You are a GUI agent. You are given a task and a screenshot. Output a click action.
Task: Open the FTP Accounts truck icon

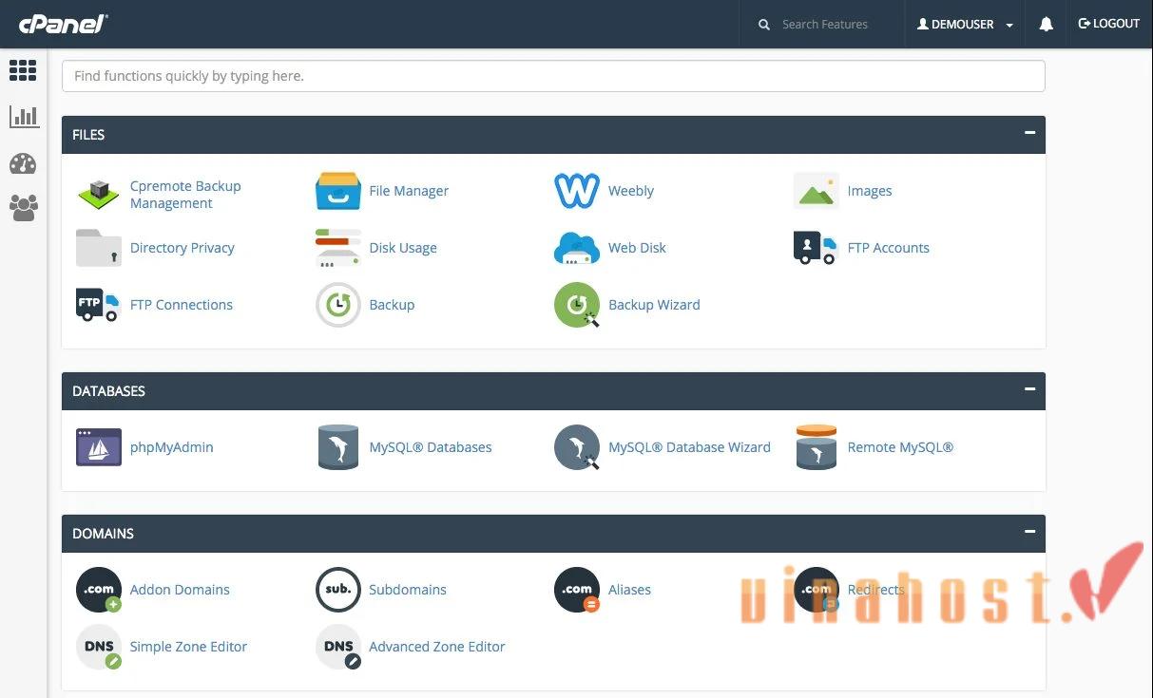816,248
